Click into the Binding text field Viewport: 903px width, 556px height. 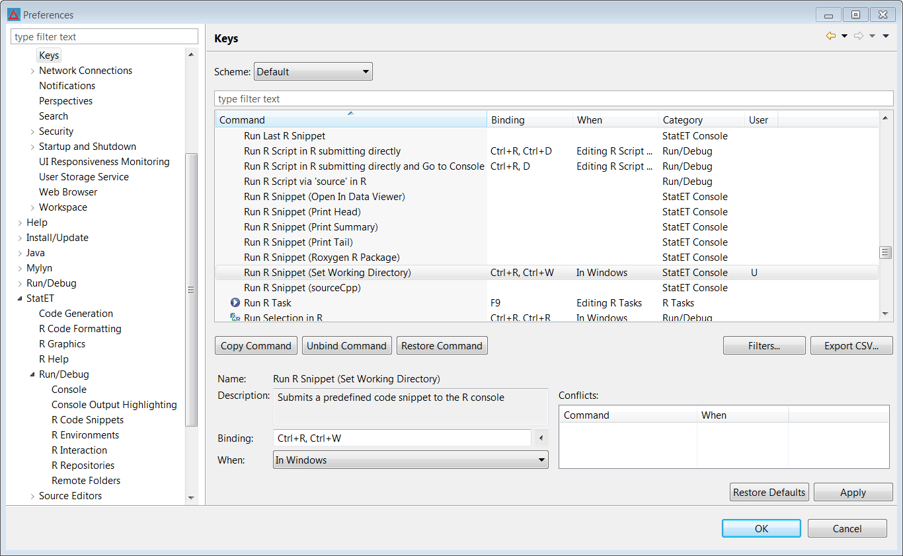tap(402, 438)
